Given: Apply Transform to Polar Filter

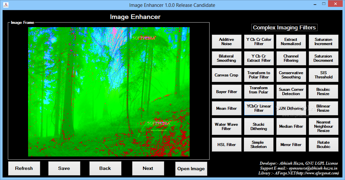Looking at the screenshot, I should [x=259, y=75].
